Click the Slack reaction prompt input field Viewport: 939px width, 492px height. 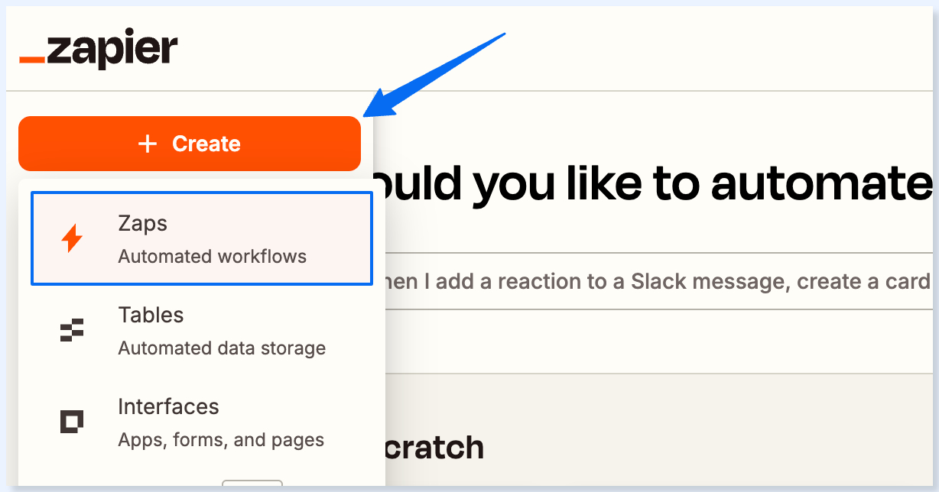[x=656, y=282]
